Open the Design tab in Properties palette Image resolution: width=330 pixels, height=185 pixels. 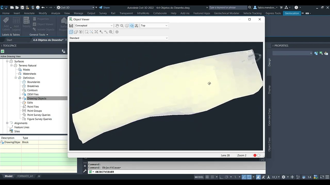pyautogui.click(x=269, y=62)
